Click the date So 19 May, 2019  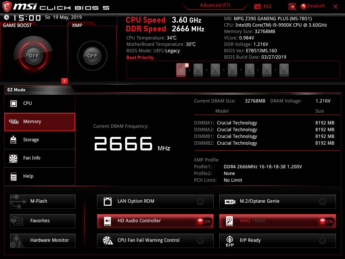point(63,17)
